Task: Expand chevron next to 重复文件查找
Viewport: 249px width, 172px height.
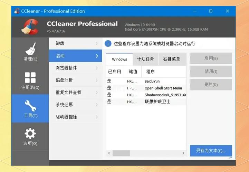Action: (x=97, y=93)
